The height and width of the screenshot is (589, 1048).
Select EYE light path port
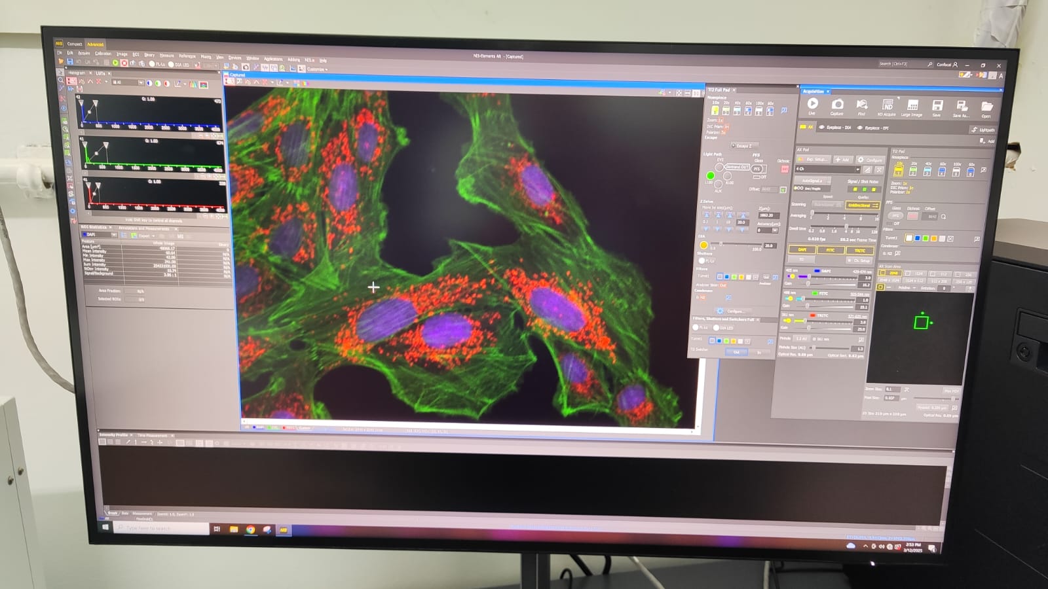point(719,167)
